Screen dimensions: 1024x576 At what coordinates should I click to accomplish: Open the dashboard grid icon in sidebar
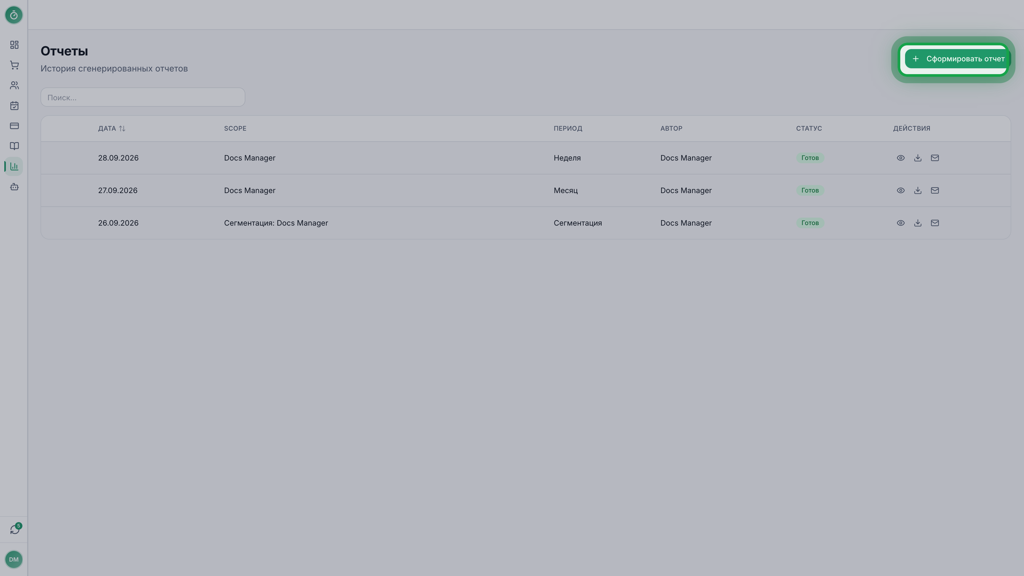click(x=14, y=45)
